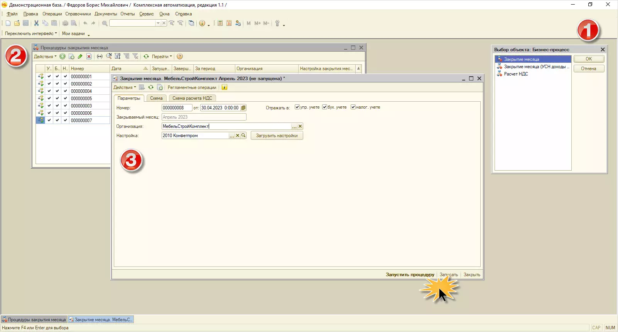The width and height of the screenshot is (618, 332).
Task: Click the calendar icon in main toolbar
Action: (229, 23)
